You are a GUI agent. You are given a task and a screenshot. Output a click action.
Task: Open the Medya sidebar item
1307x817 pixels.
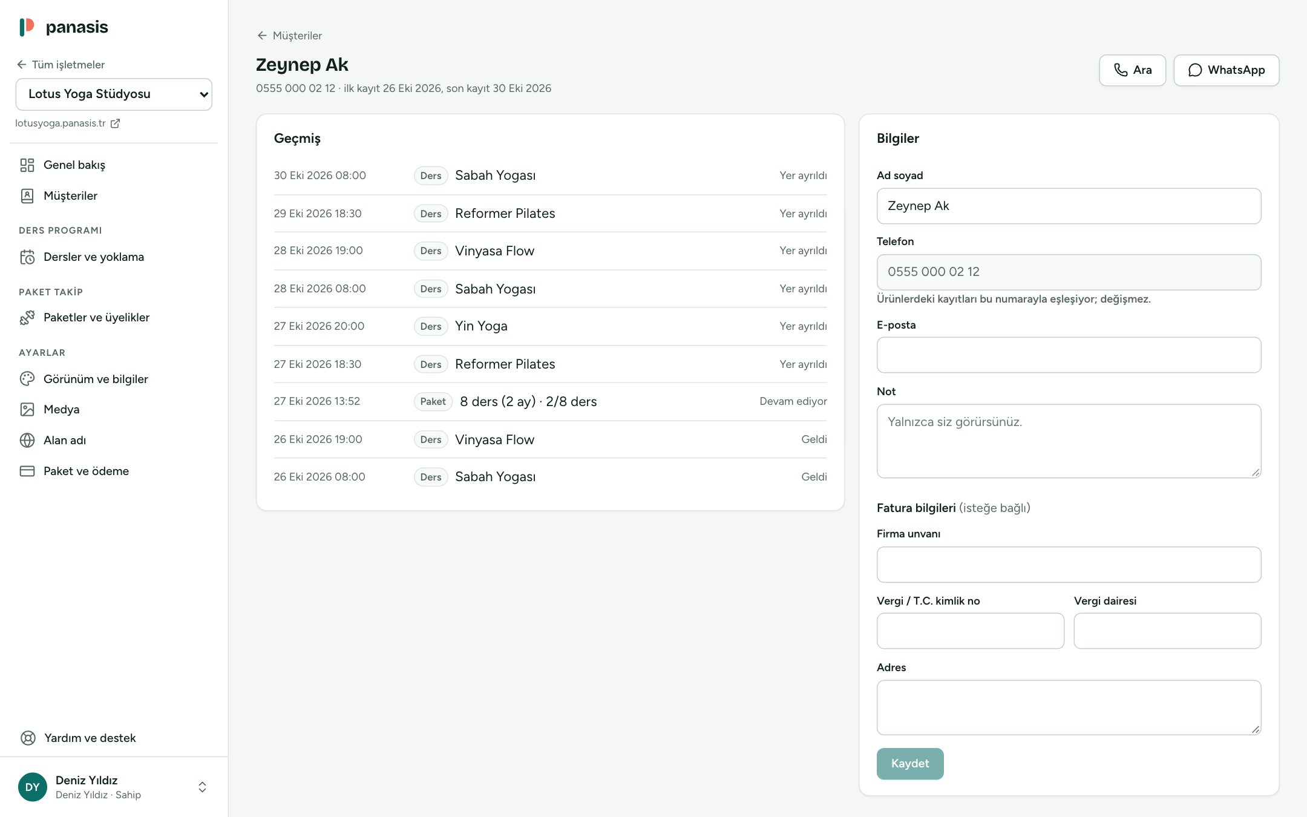tap(114, 410)
